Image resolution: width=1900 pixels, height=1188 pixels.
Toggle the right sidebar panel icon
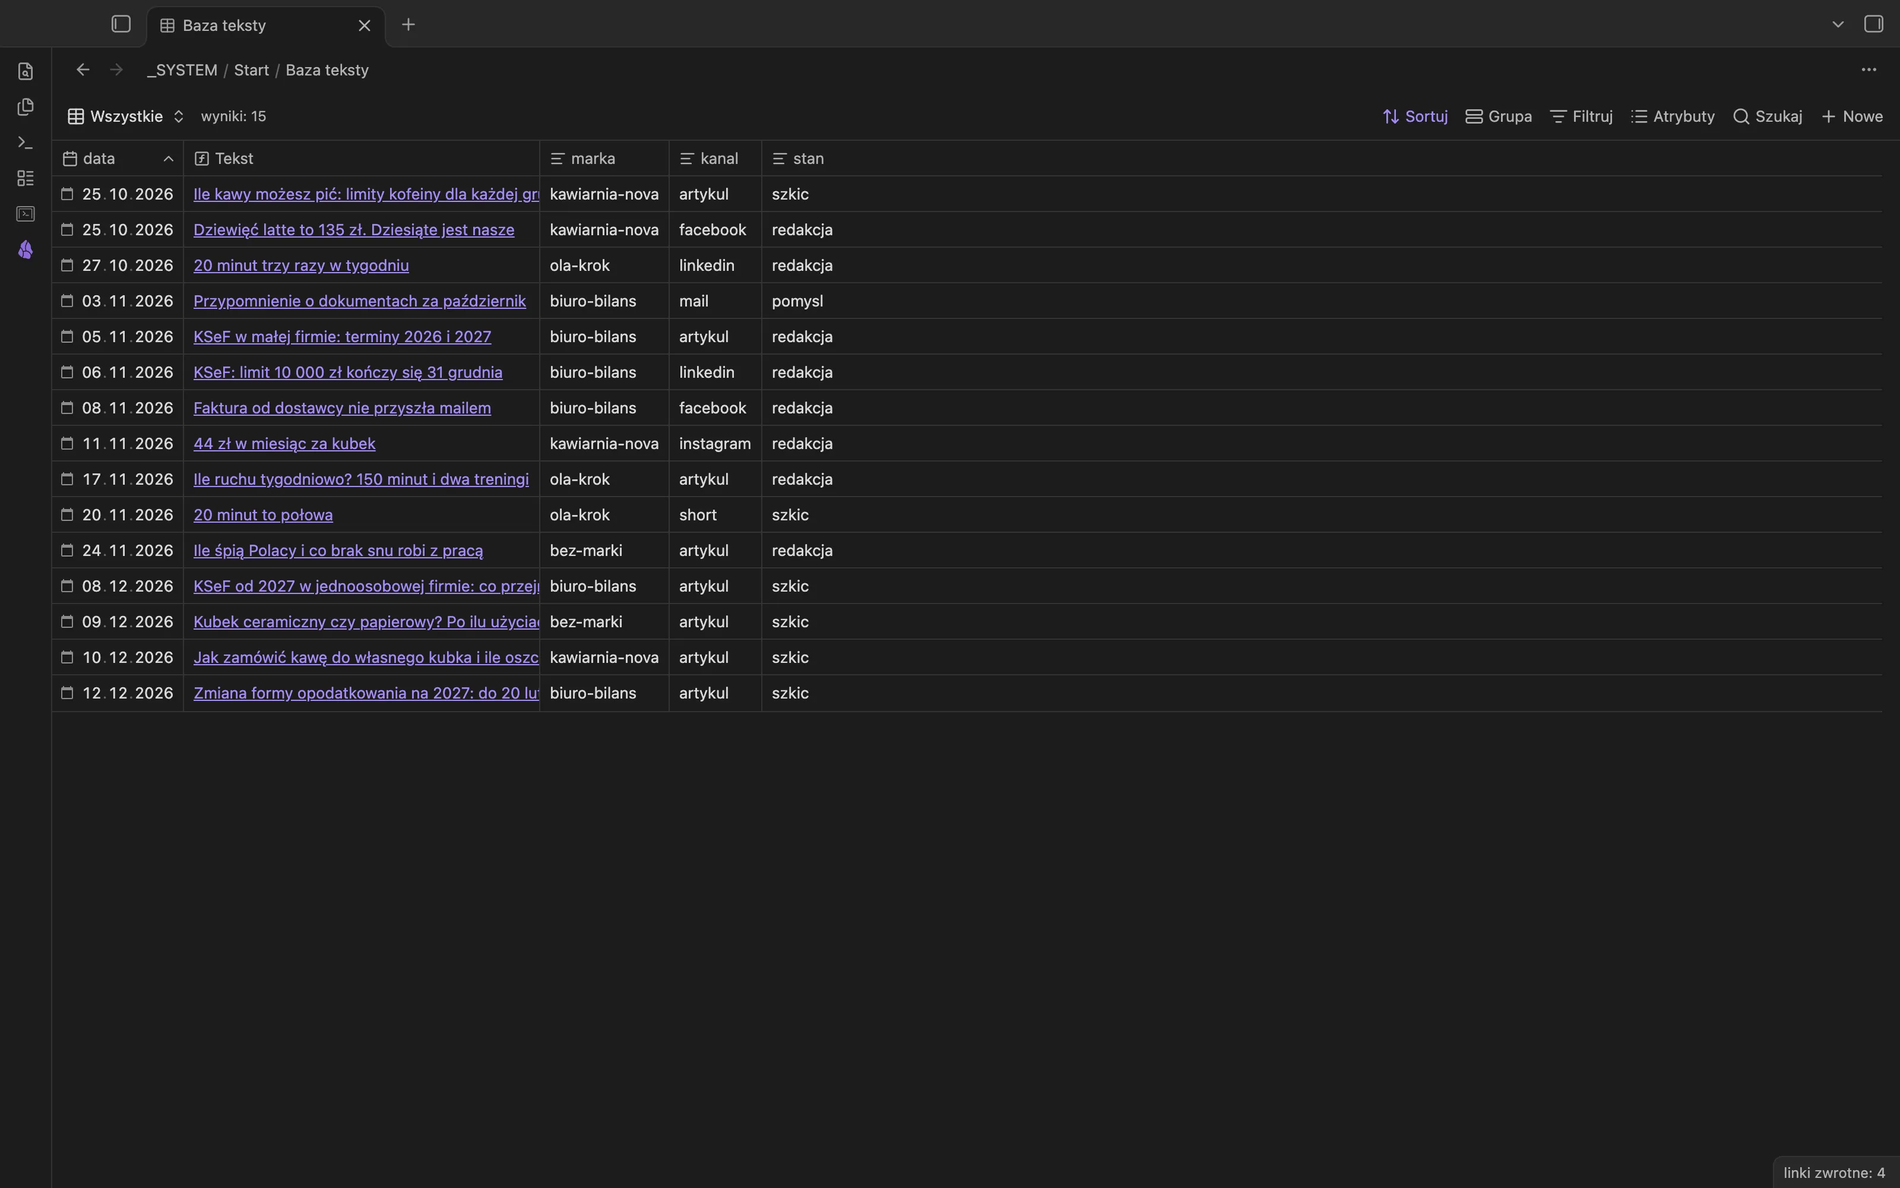1873,24
